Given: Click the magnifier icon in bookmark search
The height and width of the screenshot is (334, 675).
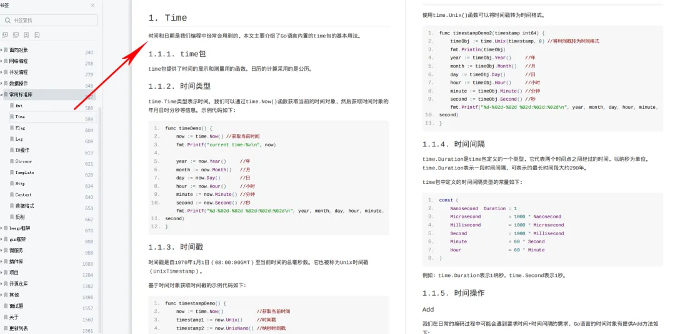Looking at the screenshot, I should [7, 20].
